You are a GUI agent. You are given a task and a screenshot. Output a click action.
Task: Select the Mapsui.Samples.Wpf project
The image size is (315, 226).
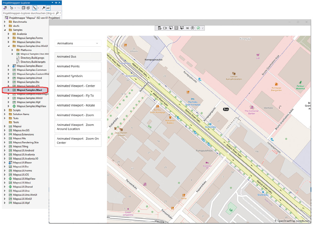(x=28, y=102)
